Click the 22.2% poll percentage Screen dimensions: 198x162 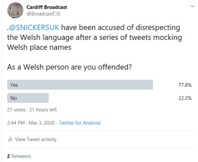(185, 98)
